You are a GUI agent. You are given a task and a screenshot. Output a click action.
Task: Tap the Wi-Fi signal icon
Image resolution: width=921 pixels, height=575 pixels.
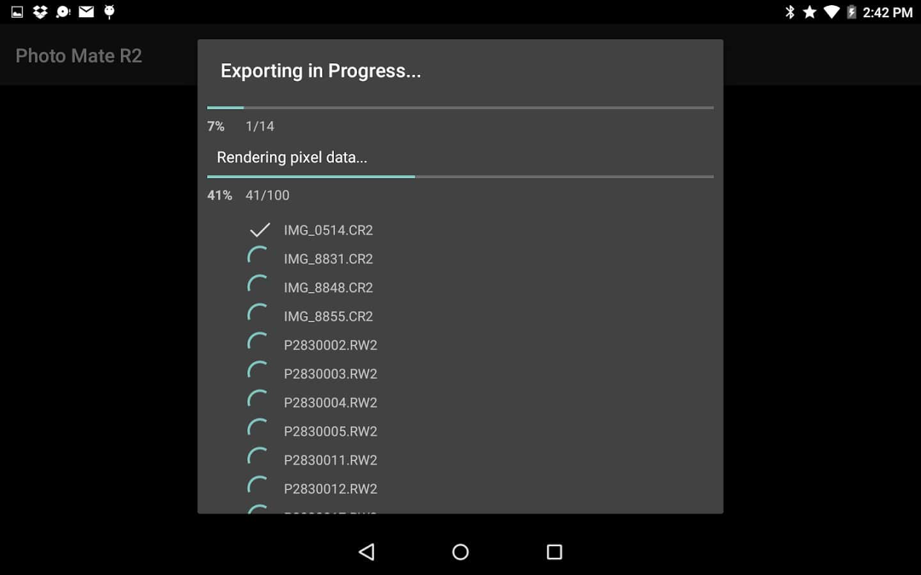(831, 11)
